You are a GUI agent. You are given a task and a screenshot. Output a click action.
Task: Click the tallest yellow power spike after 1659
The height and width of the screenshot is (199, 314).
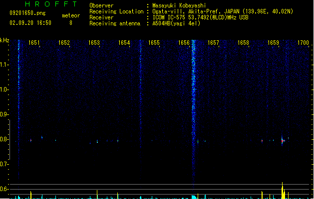click(283, 191)
